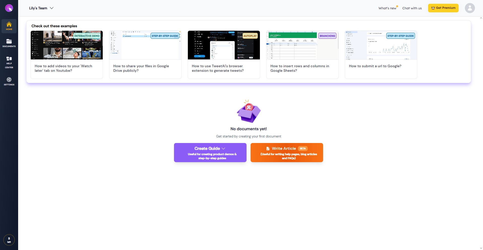This screenshot has width=483, height=250.
Task: Click the 'No documents yet!' box illustration
Action: (249, 111)
